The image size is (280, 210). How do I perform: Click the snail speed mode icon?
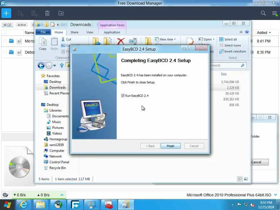click(5, 195)
